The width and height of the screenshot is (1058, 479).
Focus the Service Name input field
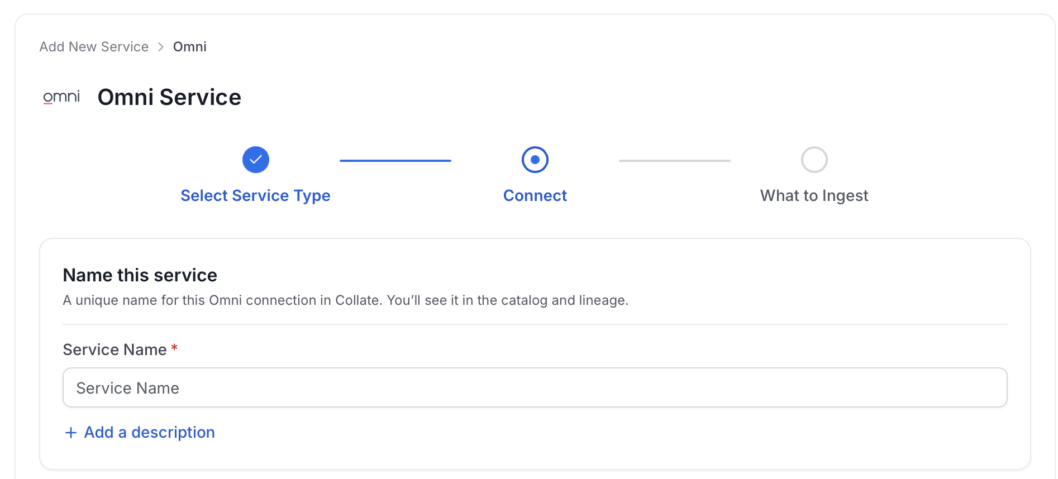[x=535, y=387]
